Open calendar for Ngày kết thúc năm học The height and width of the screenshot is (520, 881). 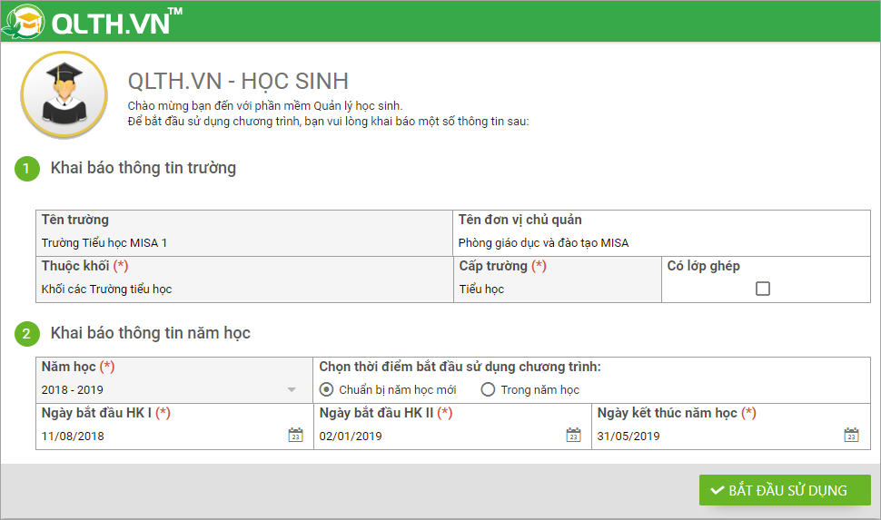point(851,436)
